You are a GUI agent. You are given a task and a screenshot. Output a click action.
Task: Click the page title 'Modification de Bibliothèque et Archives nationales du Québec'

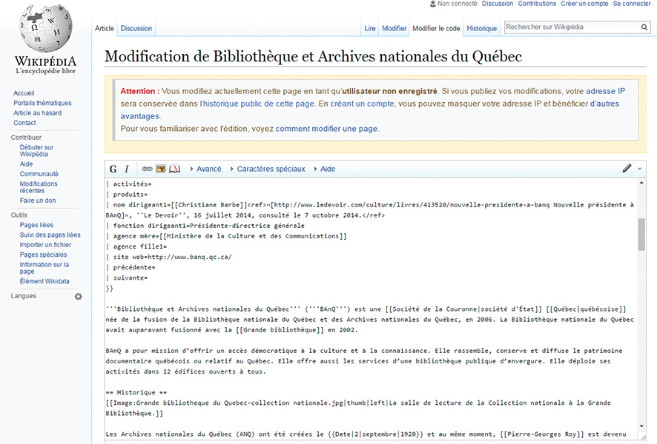313,56
